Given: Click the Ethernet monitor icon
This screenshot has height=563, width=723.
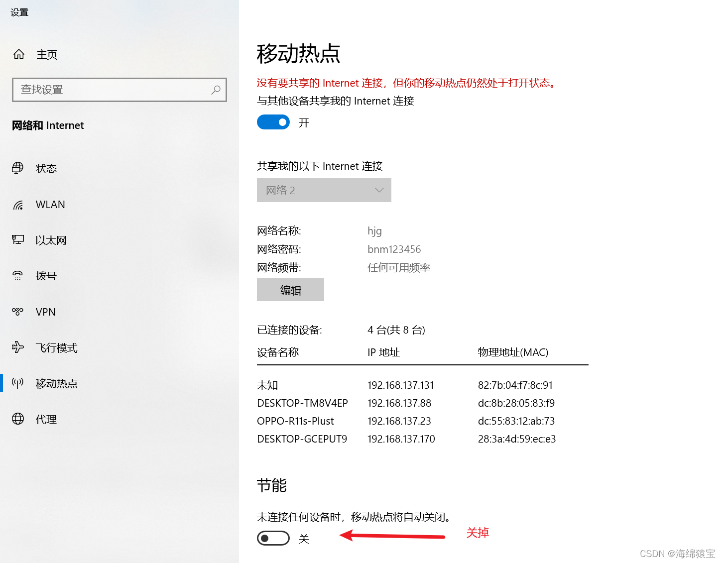Looking at the screenshot, I should 18,240.
